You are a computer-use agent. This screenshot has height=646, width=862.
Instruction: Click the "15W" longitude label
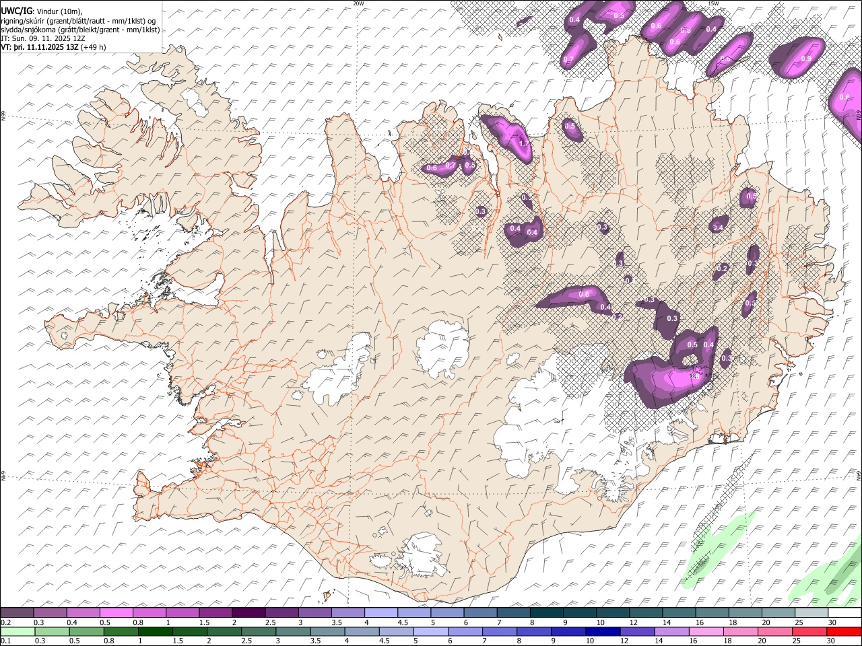pyautogui.click(x=713, y=3)
